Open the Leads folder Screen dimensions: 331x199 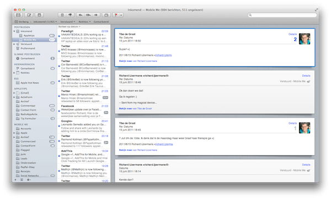click(x=24, y=159)
